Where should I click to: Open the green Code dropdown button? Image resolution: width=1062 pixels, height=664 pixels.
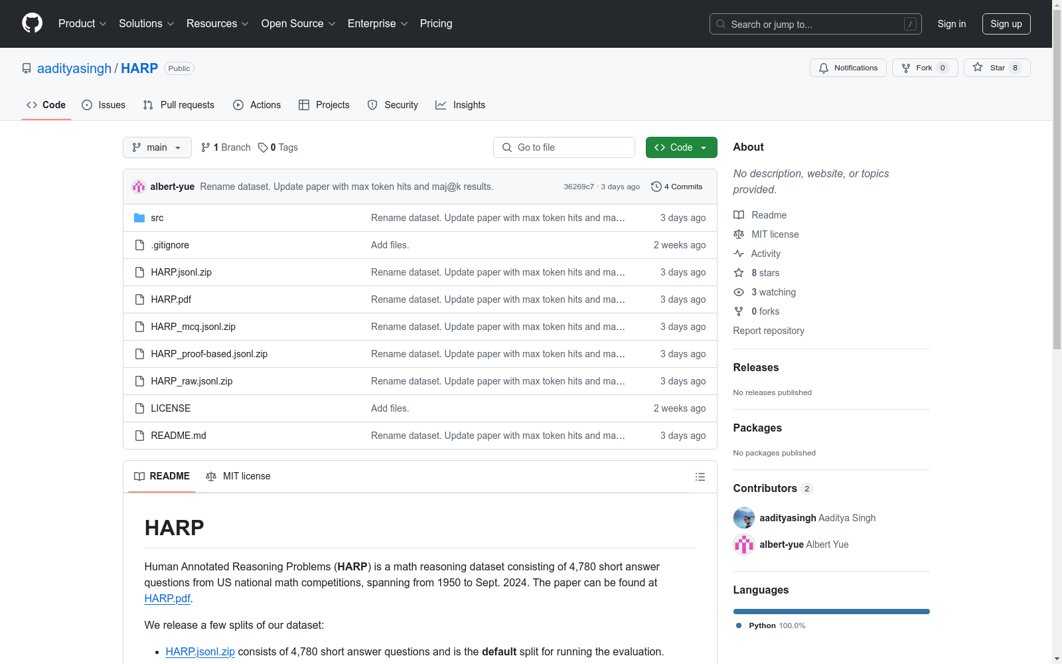[682, 147]
